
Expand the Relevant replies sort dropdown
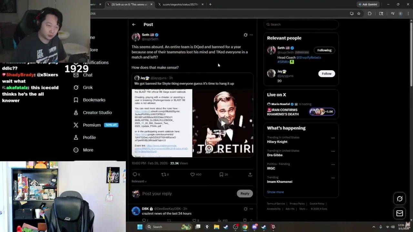point(139,181)
